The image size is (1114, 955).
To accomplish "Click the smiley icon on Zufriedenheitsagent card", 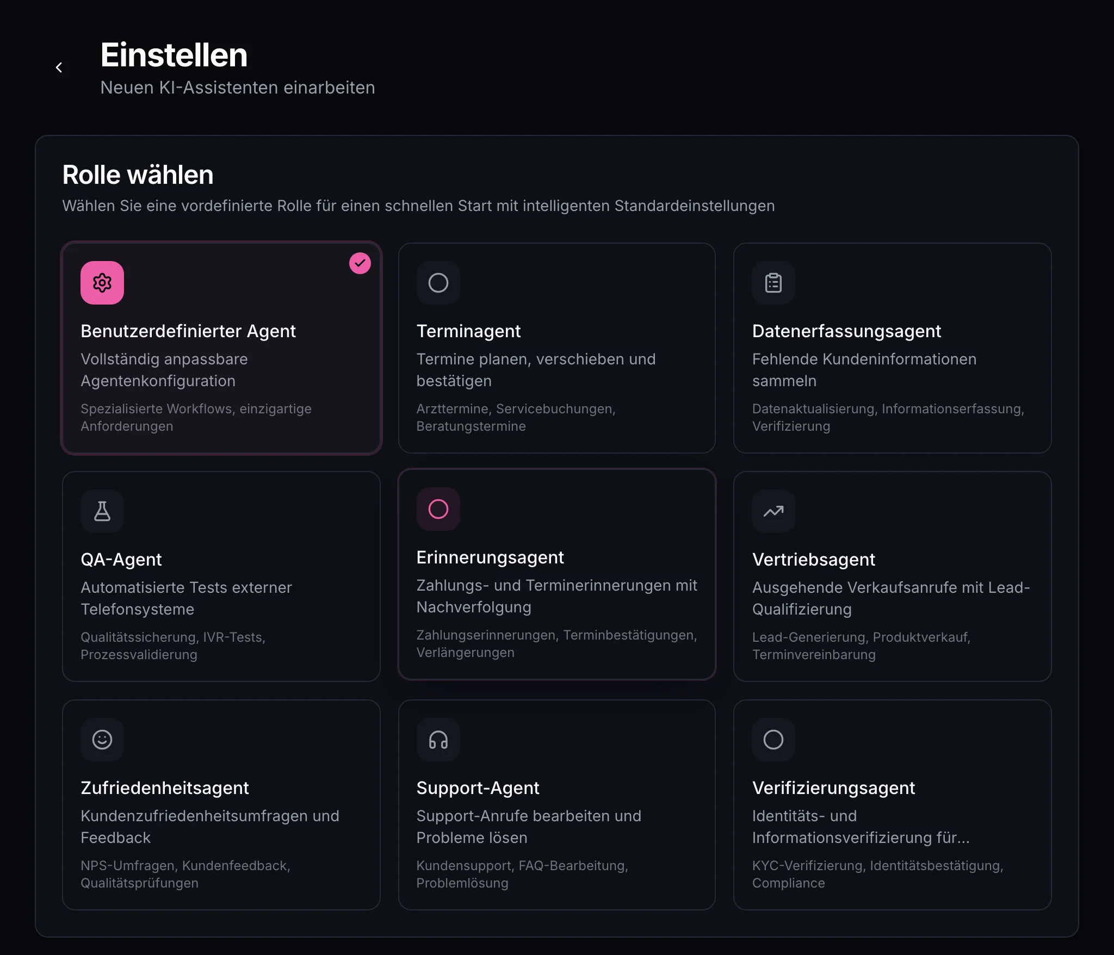I will 102,740.
